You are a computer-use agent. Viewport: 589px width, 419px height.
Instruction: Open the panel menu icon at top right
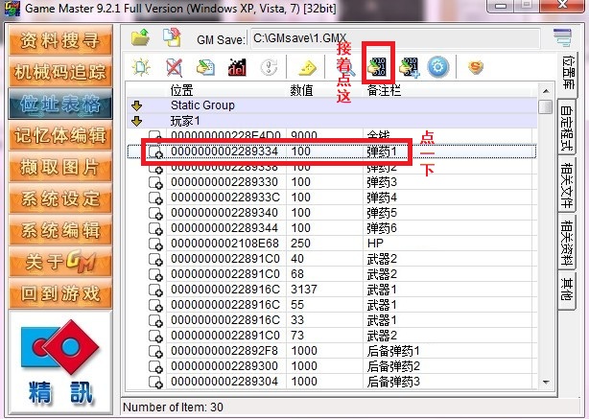pyautogui.click(x=562, y=37)
